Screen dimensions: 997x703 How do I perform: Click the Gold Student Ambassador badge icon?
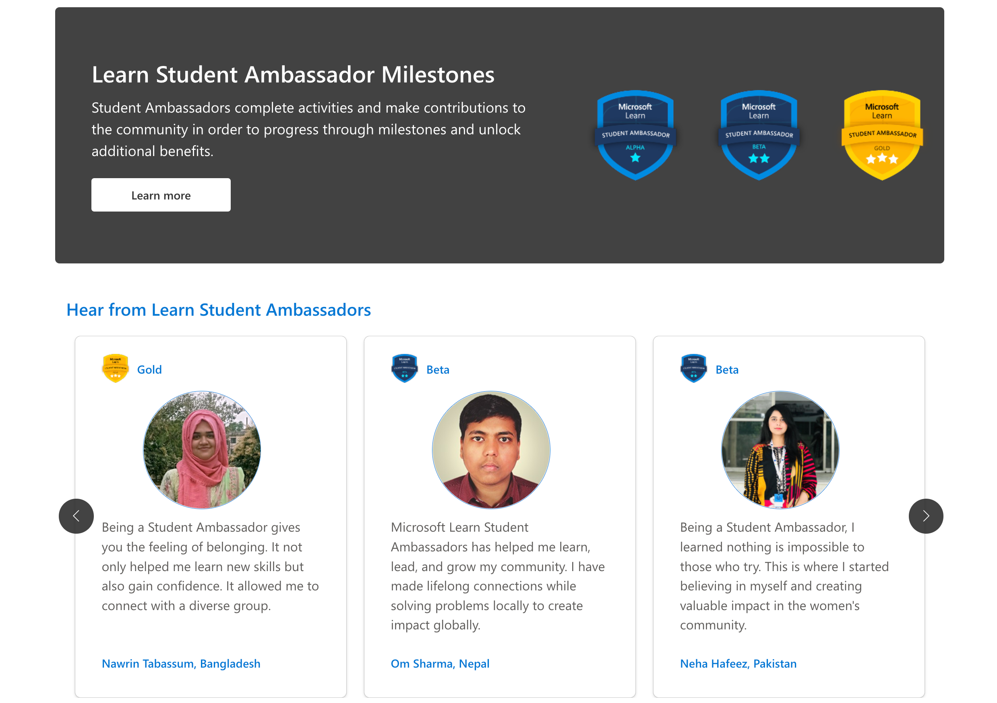pyautogui.click(x=882, y=135)
